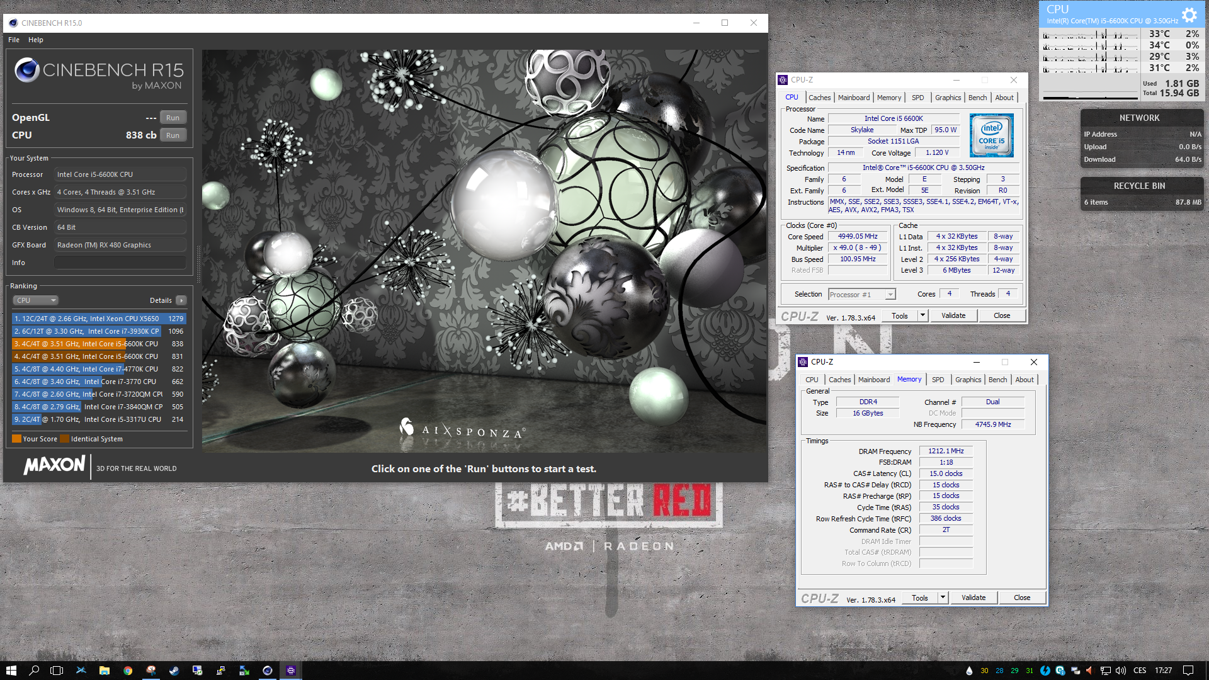This screenshot has width=1209, height=680.
Task: Click Validate in upper CPU-Z window
Action: [953, 316]
